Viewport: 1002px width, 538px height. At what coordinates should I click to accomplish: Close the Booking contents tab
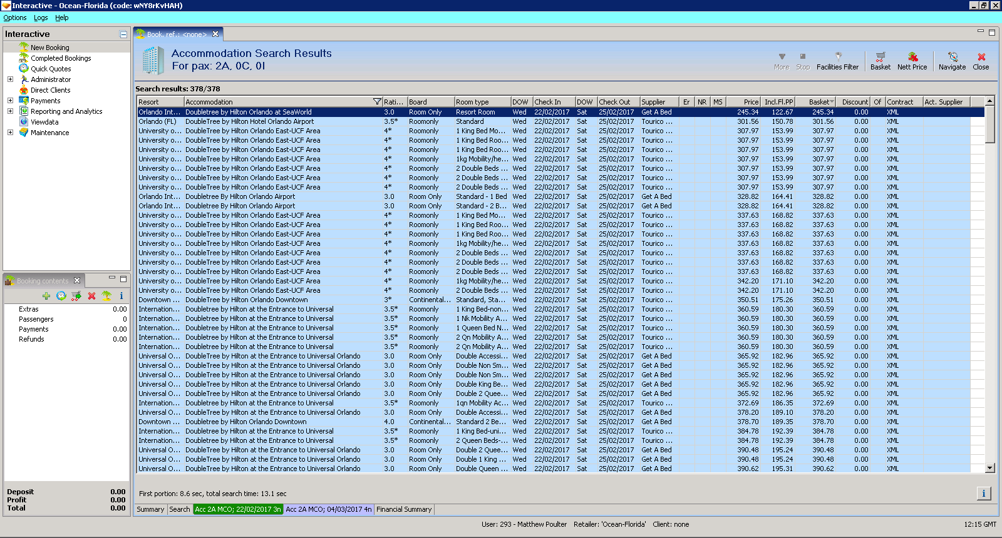click(77, 280)
